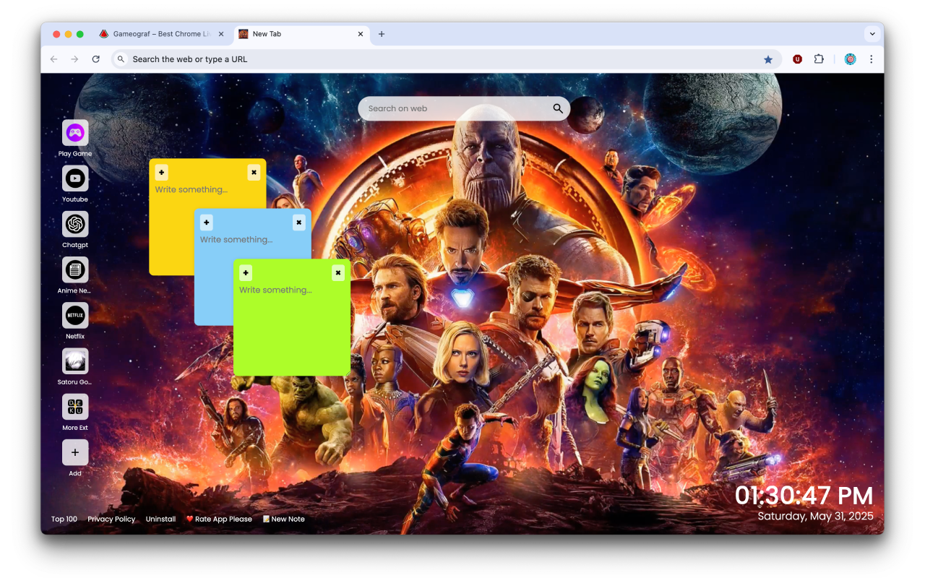Open the More Ext shortcut icon

click(x=75, y=407)
